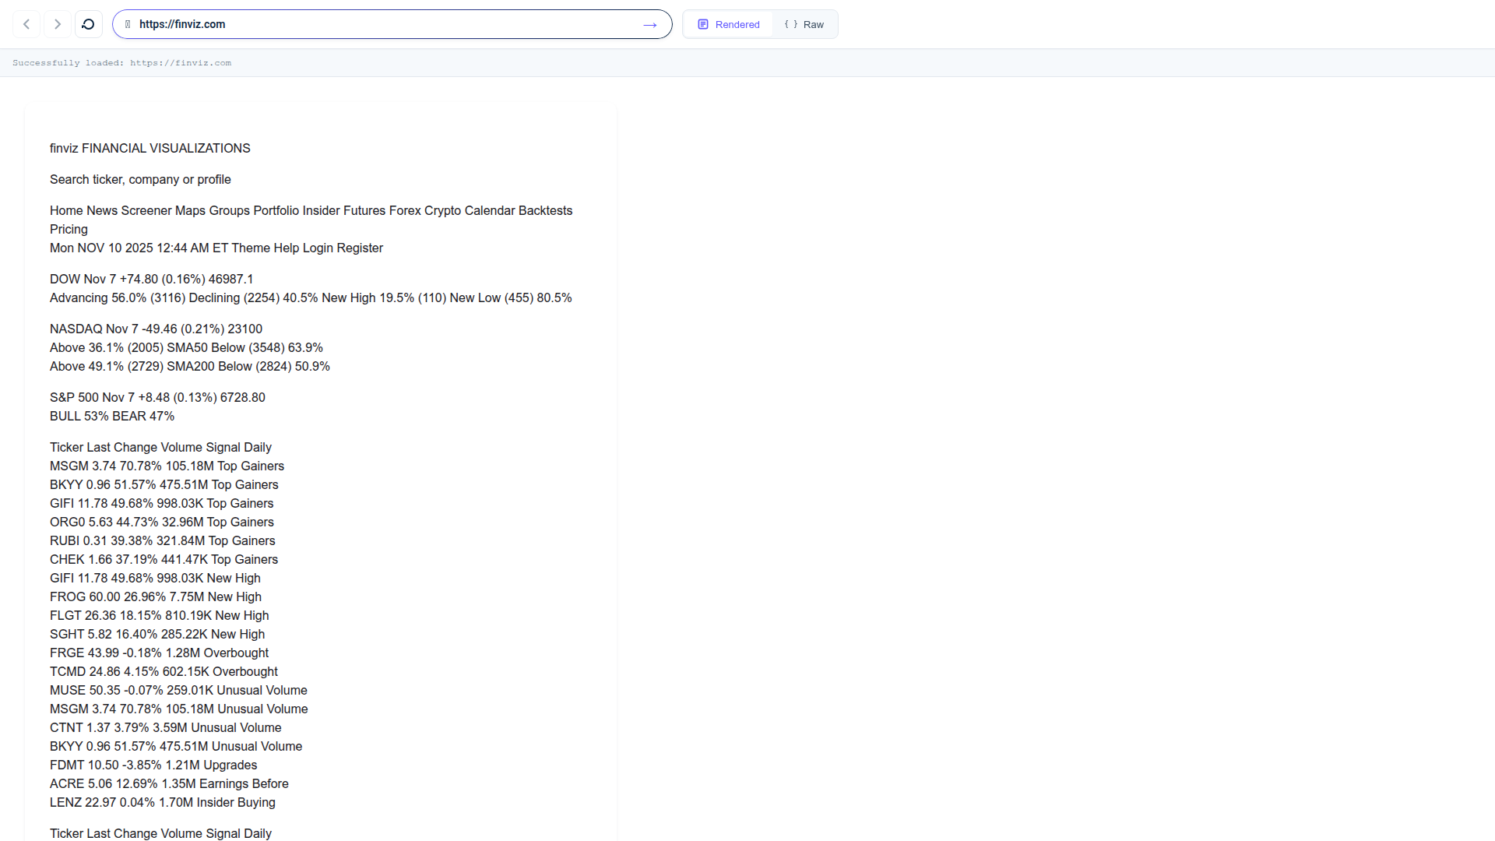
Task: Click the go arrow in the URL bar
Action: [x=650, y=25]
